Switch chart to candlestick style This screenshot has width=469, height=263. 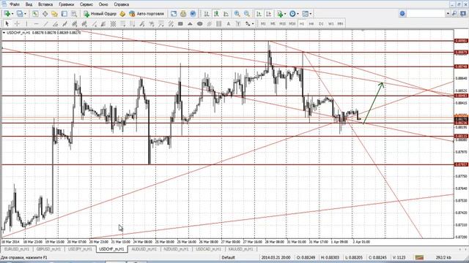pyautogui.click(x=216, y=14)
